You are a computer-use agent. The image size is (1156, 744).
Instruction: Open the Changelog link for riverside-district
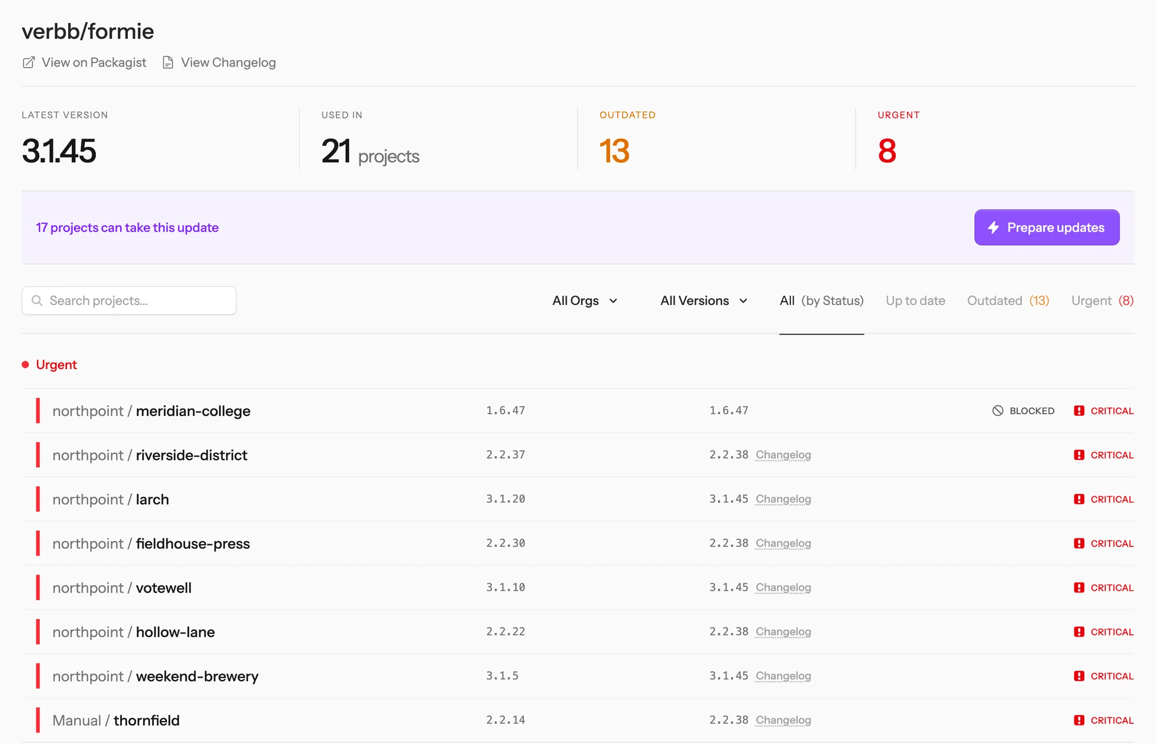pos(783,455)
